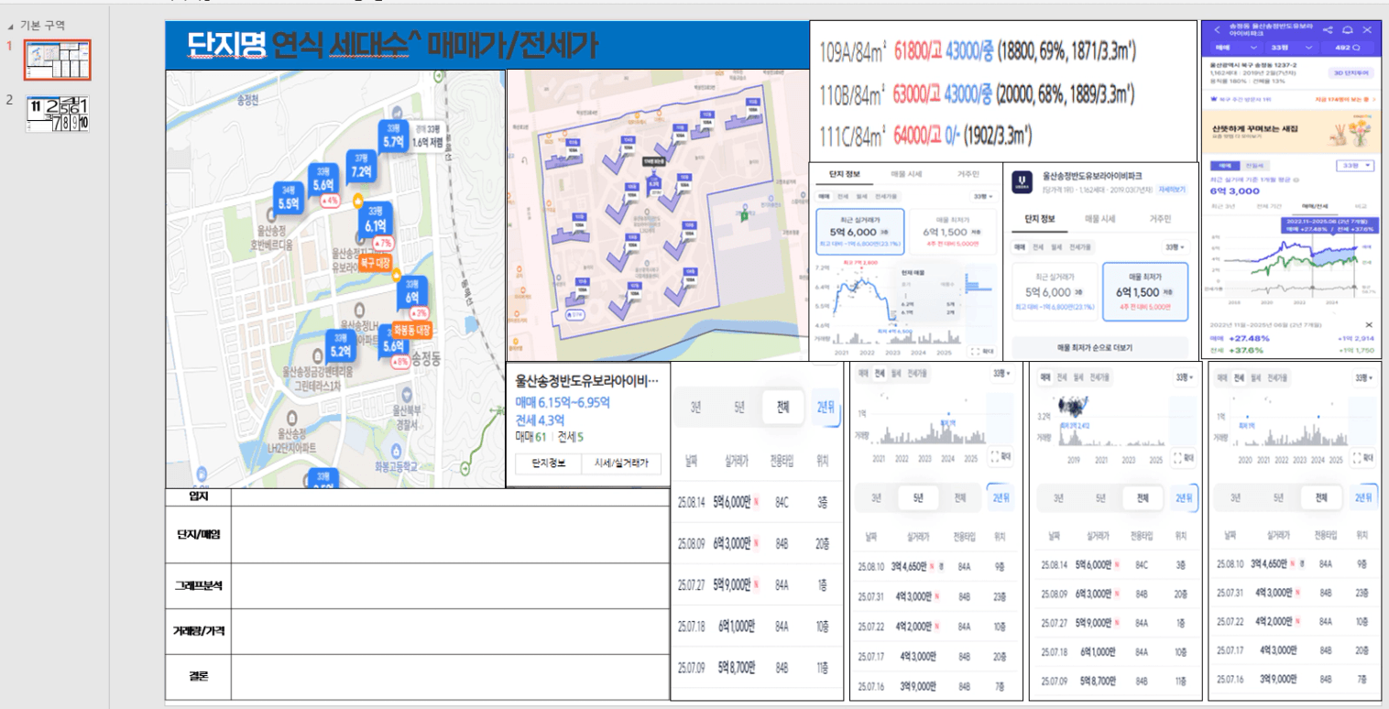Select 월세 filter above the 2019–2025 volume chart
Viewport: 1389px width, 709px height.
point(1078,377)
